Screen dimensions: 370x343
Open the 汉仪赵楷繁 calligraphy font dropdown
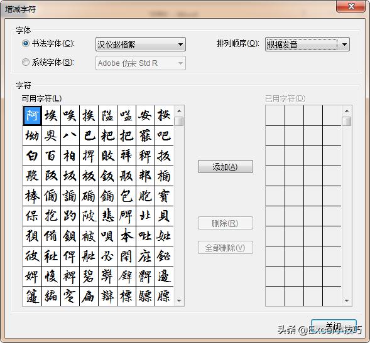tap(141, 45)
